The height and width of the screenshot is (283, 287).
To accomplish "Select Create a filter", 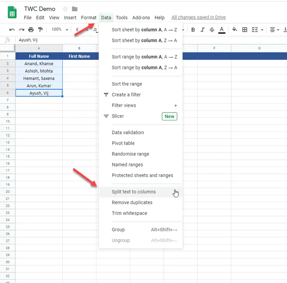I will [x=141, y=94].
